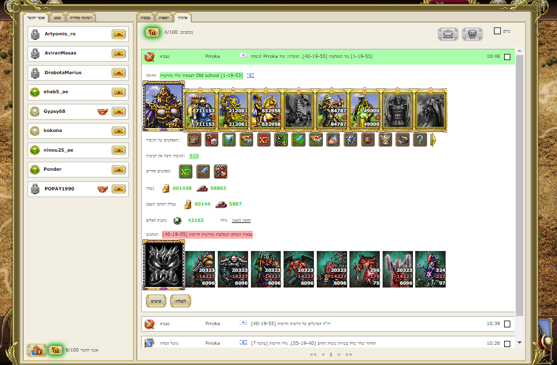Open the outgoing messages tab (יוצאות)

[164, 18]
